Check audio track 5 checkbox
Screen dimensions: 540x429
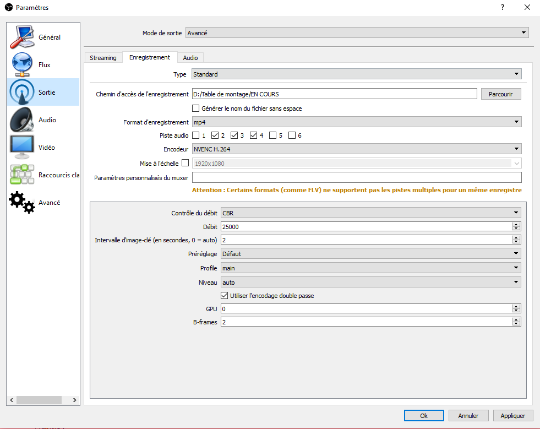[273, 135]
